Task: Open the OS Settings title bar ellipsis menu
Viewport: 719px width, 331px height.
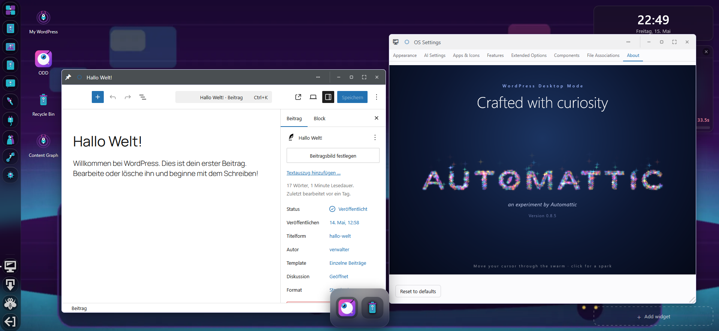Action: tap(628, 42)
